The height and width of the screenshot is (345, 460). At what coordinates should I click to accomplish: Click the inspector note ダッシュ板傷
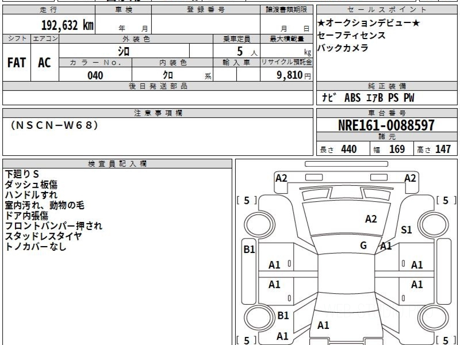(x=31, y=185)
